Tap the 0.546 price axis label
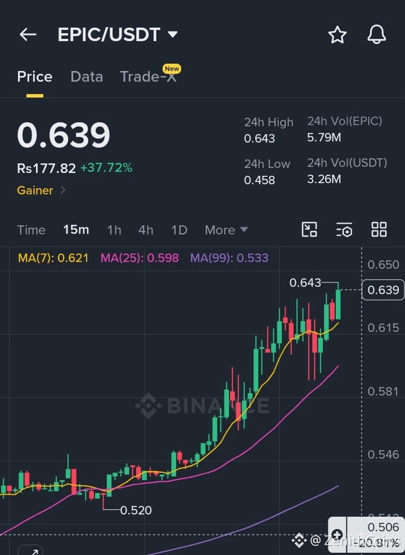The height and width of the screenshot is (555, 405). point(383,455)
